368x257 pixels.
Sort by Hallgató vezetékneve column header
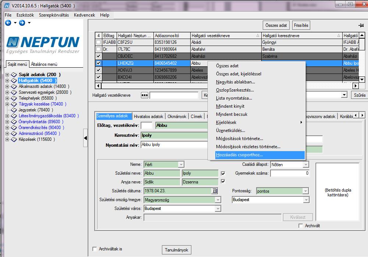click(225, 36)
